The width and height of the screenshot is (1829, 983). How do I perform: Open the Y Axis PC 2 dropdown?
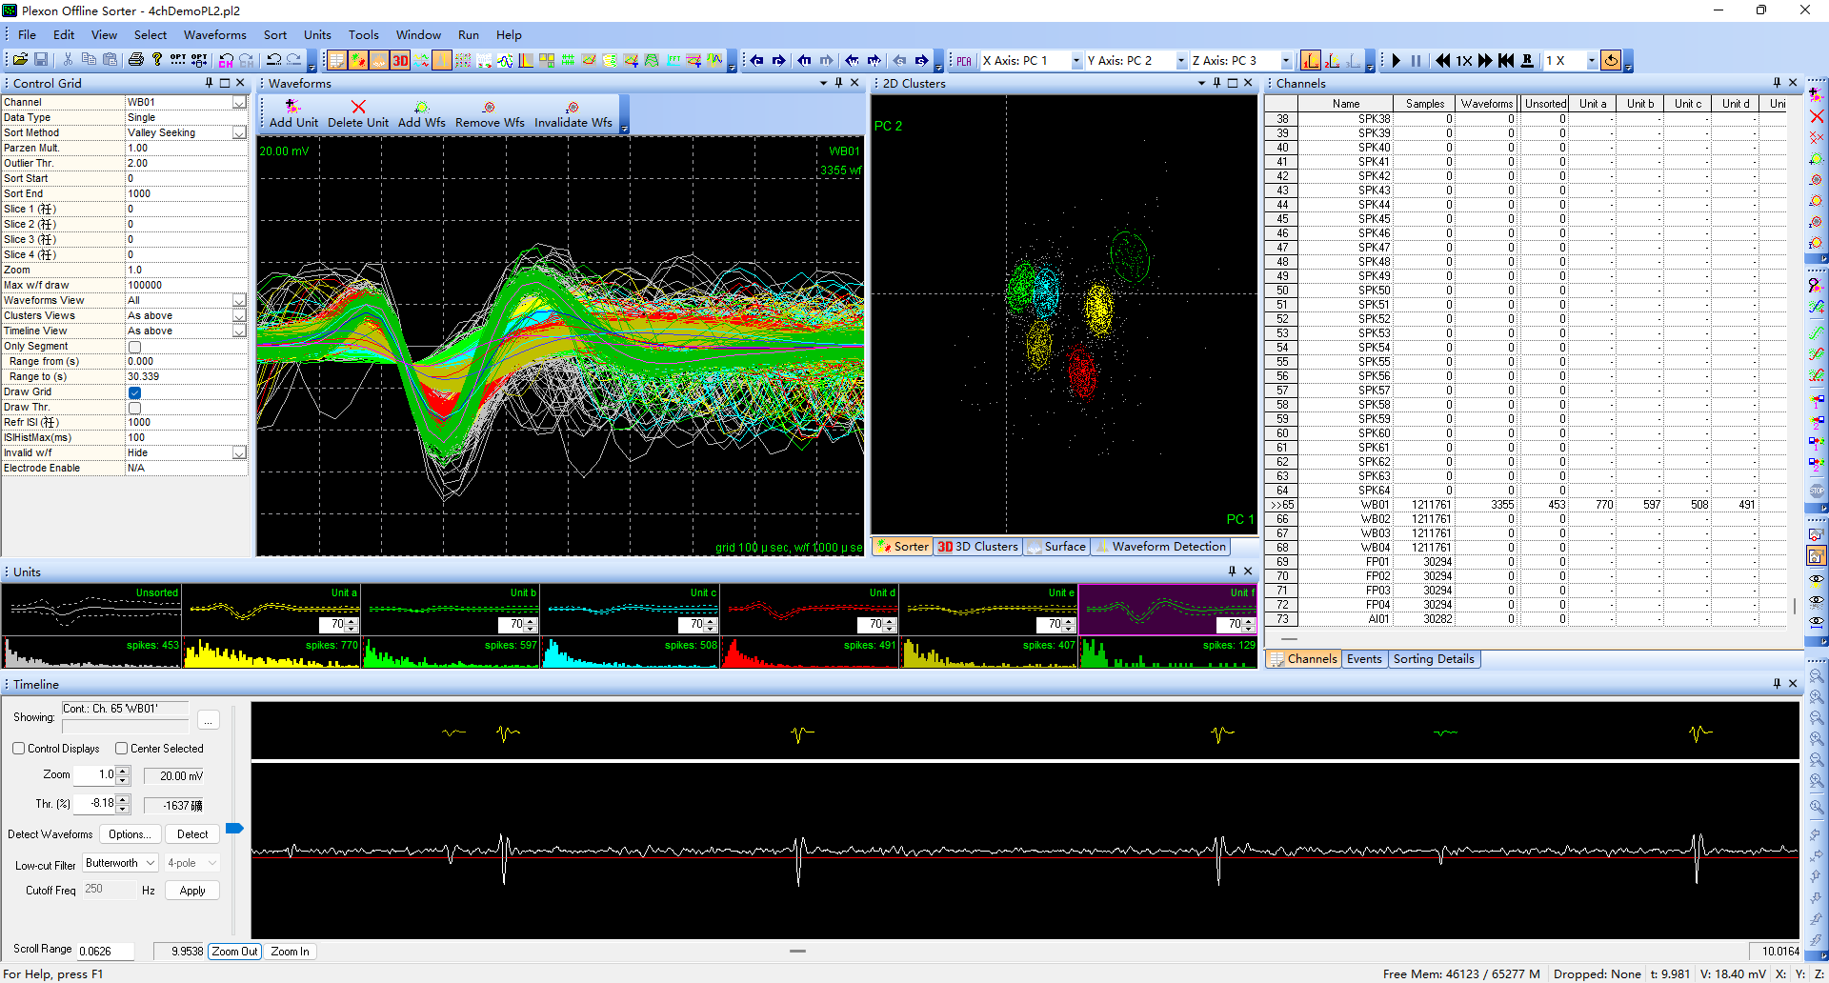point(1181,61)
